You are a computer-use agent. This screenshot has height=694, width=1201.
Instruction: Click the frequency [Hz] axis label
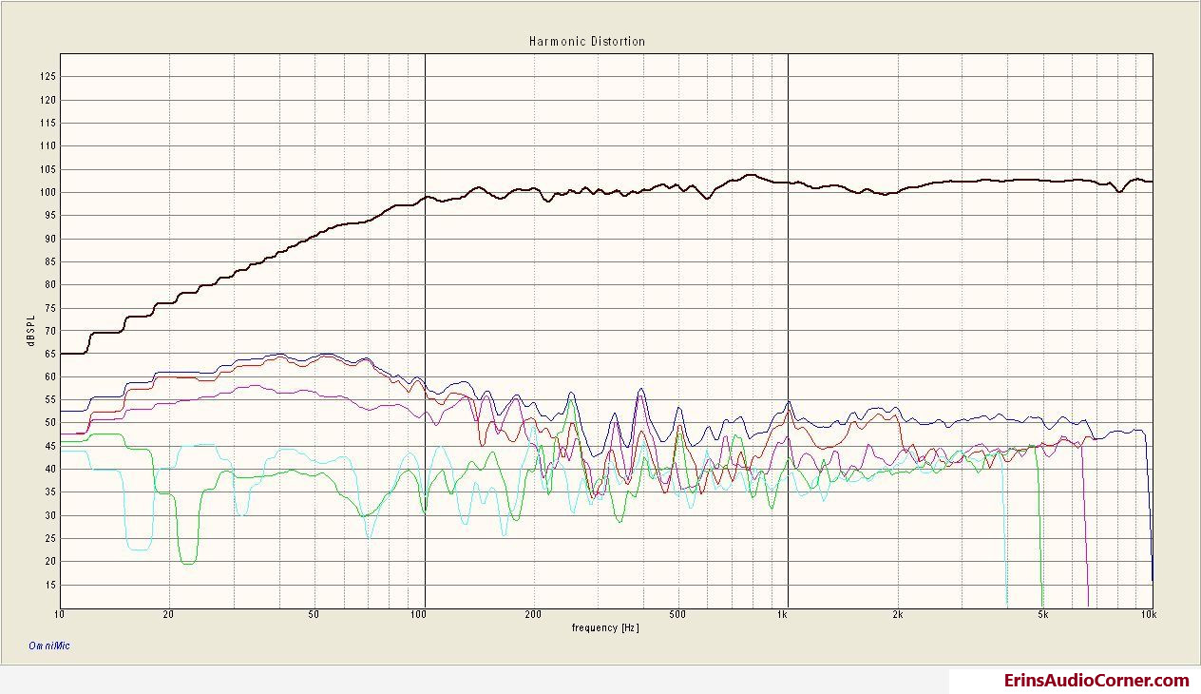(x=605, y=627)
